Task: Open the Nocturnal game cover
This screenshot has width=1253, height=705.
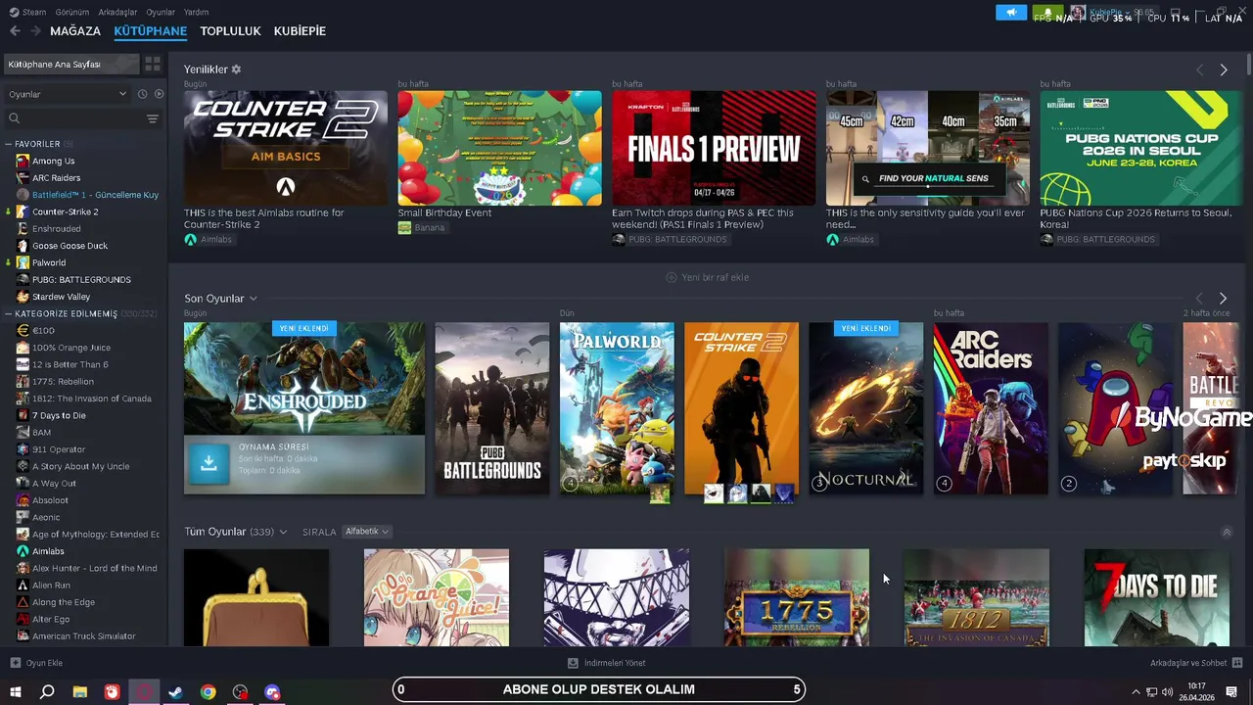Action: (866, 408)
